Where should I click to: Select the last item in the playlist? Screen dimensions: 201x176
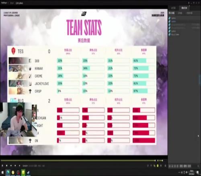[184, 34]
